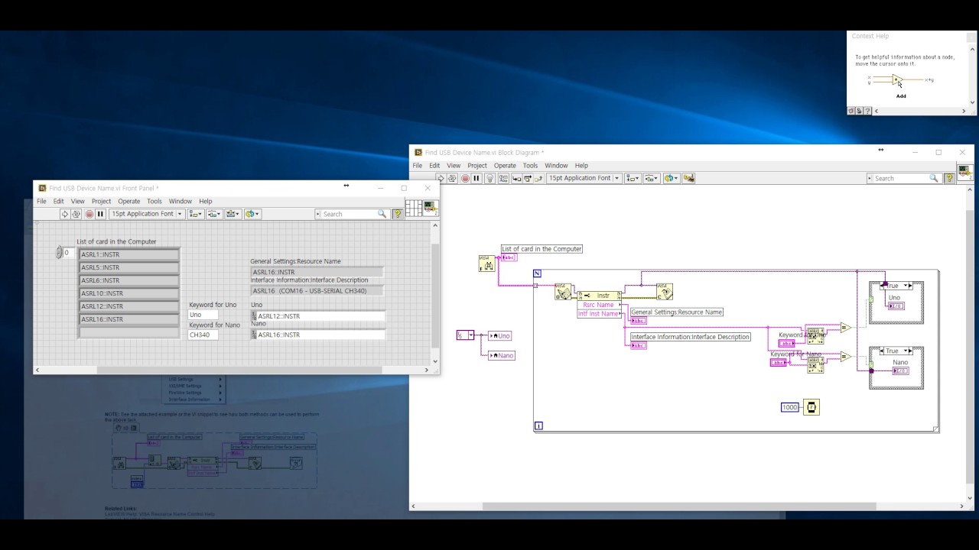Click Run Continuously in Front Panel toolbar
Image resolution: width=979 pixels, height=550 pixels.
[x=76, y=214]
